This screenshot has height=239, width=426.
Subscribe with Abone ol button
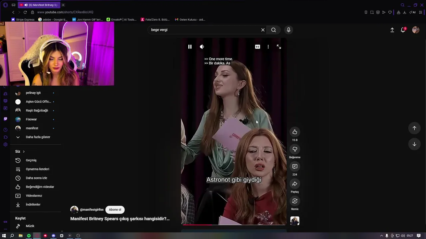[115, 210]
